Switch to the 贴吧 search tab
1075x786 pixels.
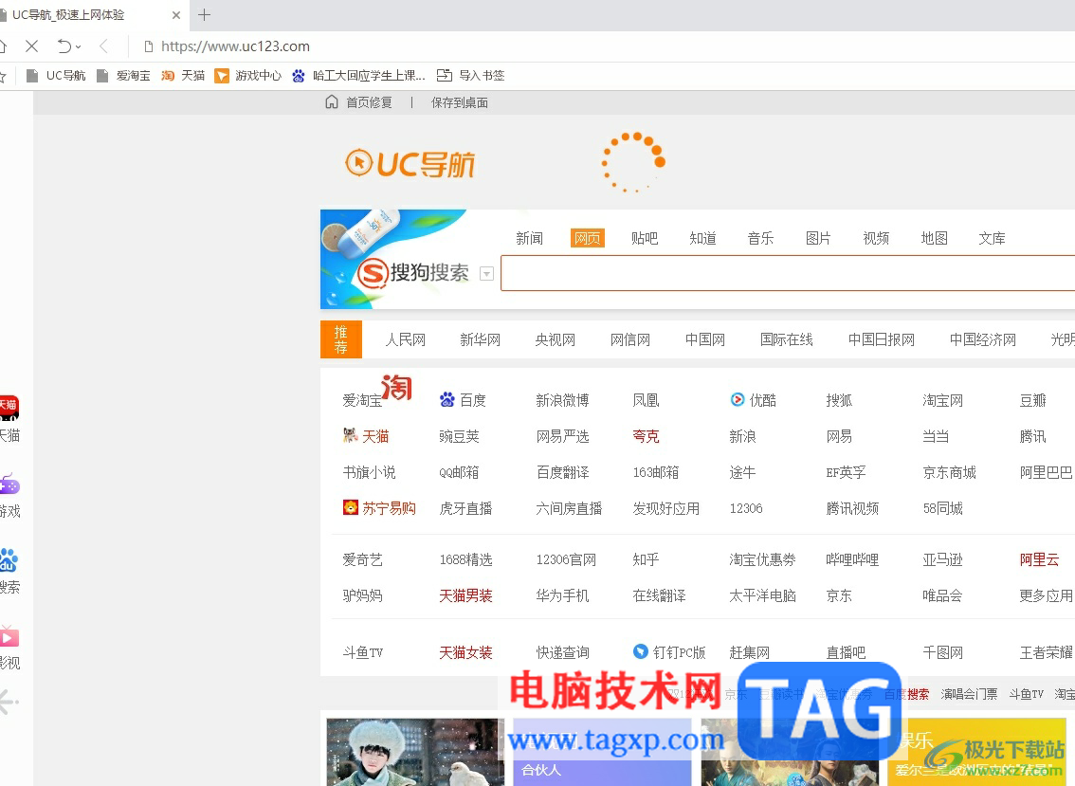tap(645, 238)
